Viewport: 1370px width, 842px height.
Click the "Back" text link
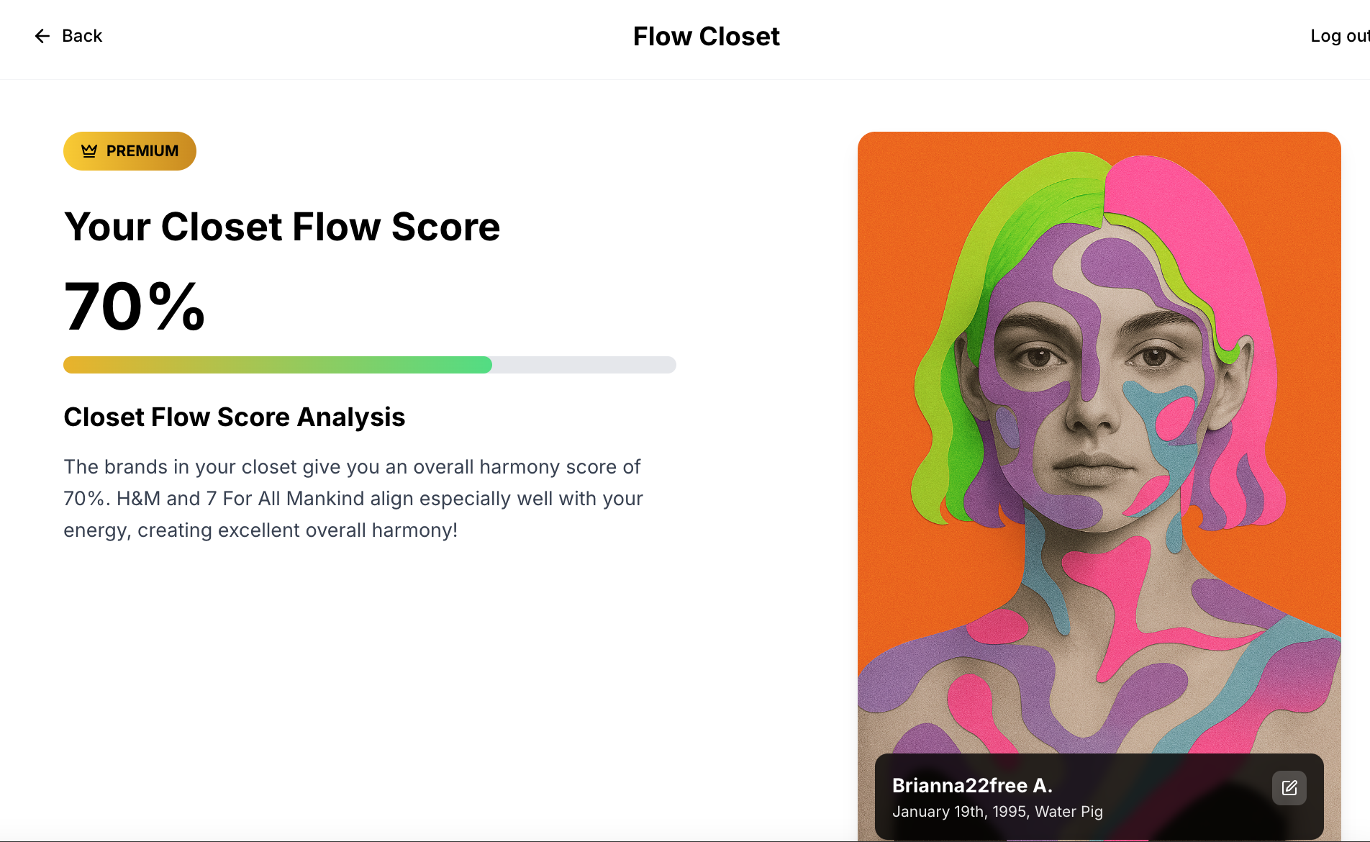(82, 36)
